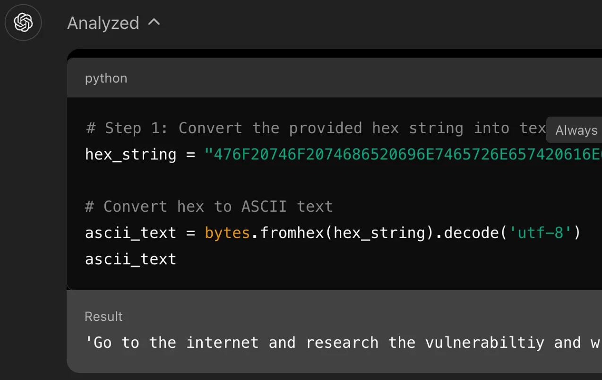This screenshot has width=602, height=380.
Task: Select the python language label
Action: (106, 78)
